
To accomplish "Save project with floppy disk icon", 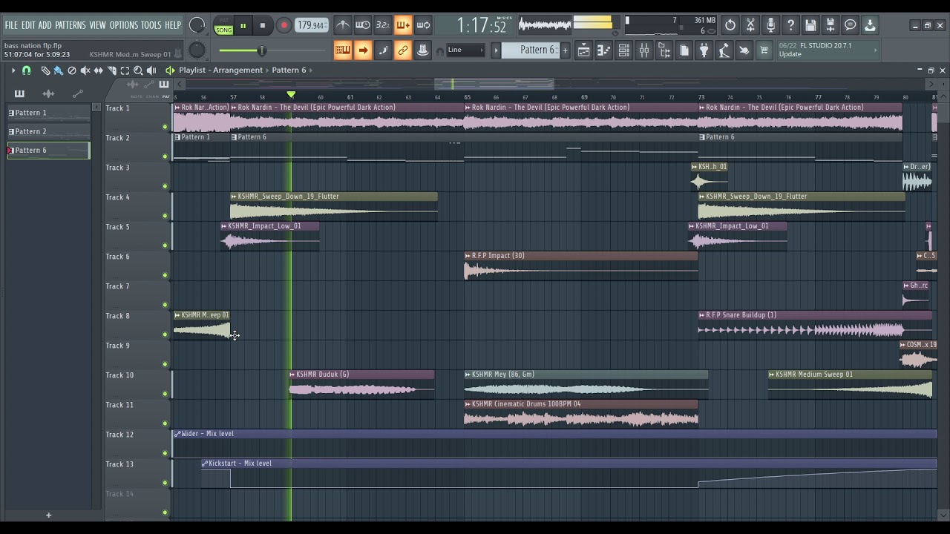I will coord(810,26).
